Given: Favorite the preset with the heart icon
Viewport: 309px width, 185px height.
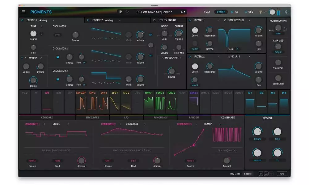Looking at the screenshot, I should pos(127,12).
